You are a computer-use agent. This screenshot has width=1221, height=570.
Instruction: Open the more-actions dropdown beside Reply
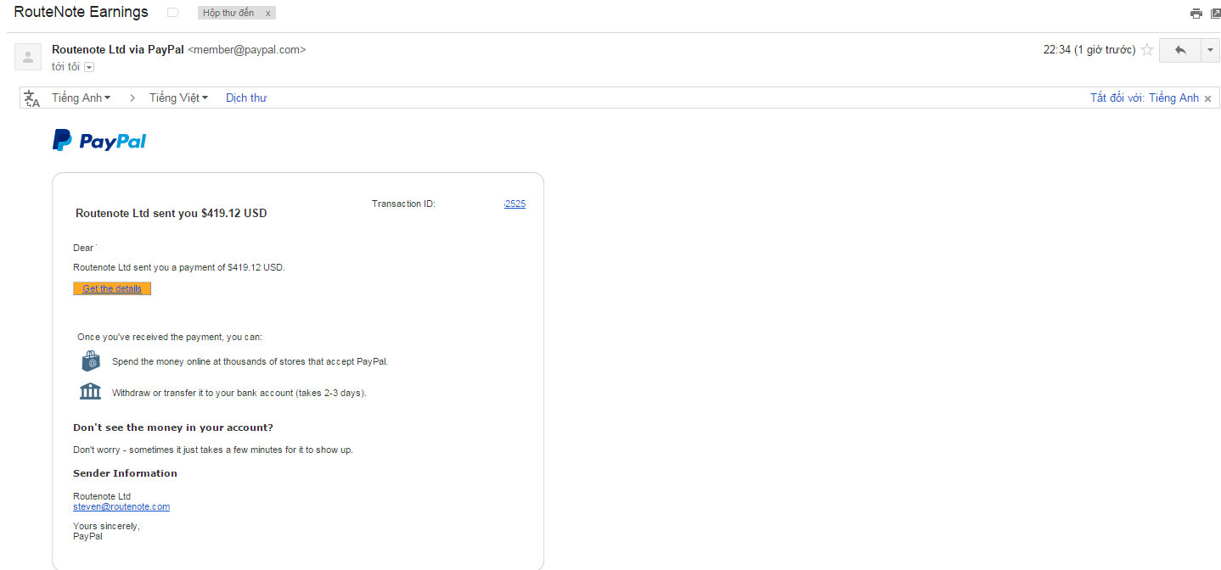pyautogui.click(x=1211, y=50)
